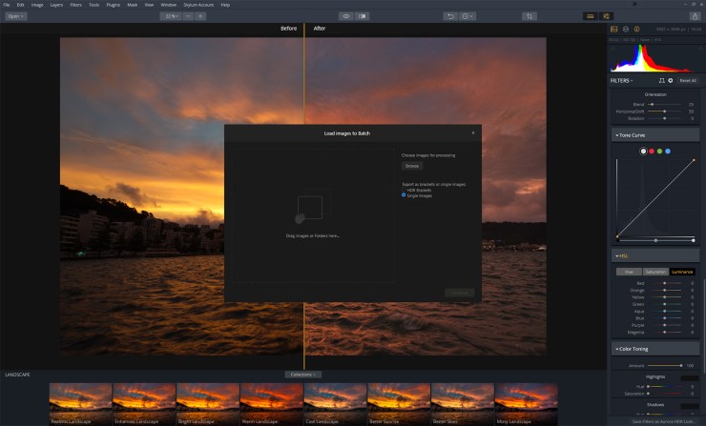Open the Collections dropdown
The image size is (706, 426).
[303, 375]
